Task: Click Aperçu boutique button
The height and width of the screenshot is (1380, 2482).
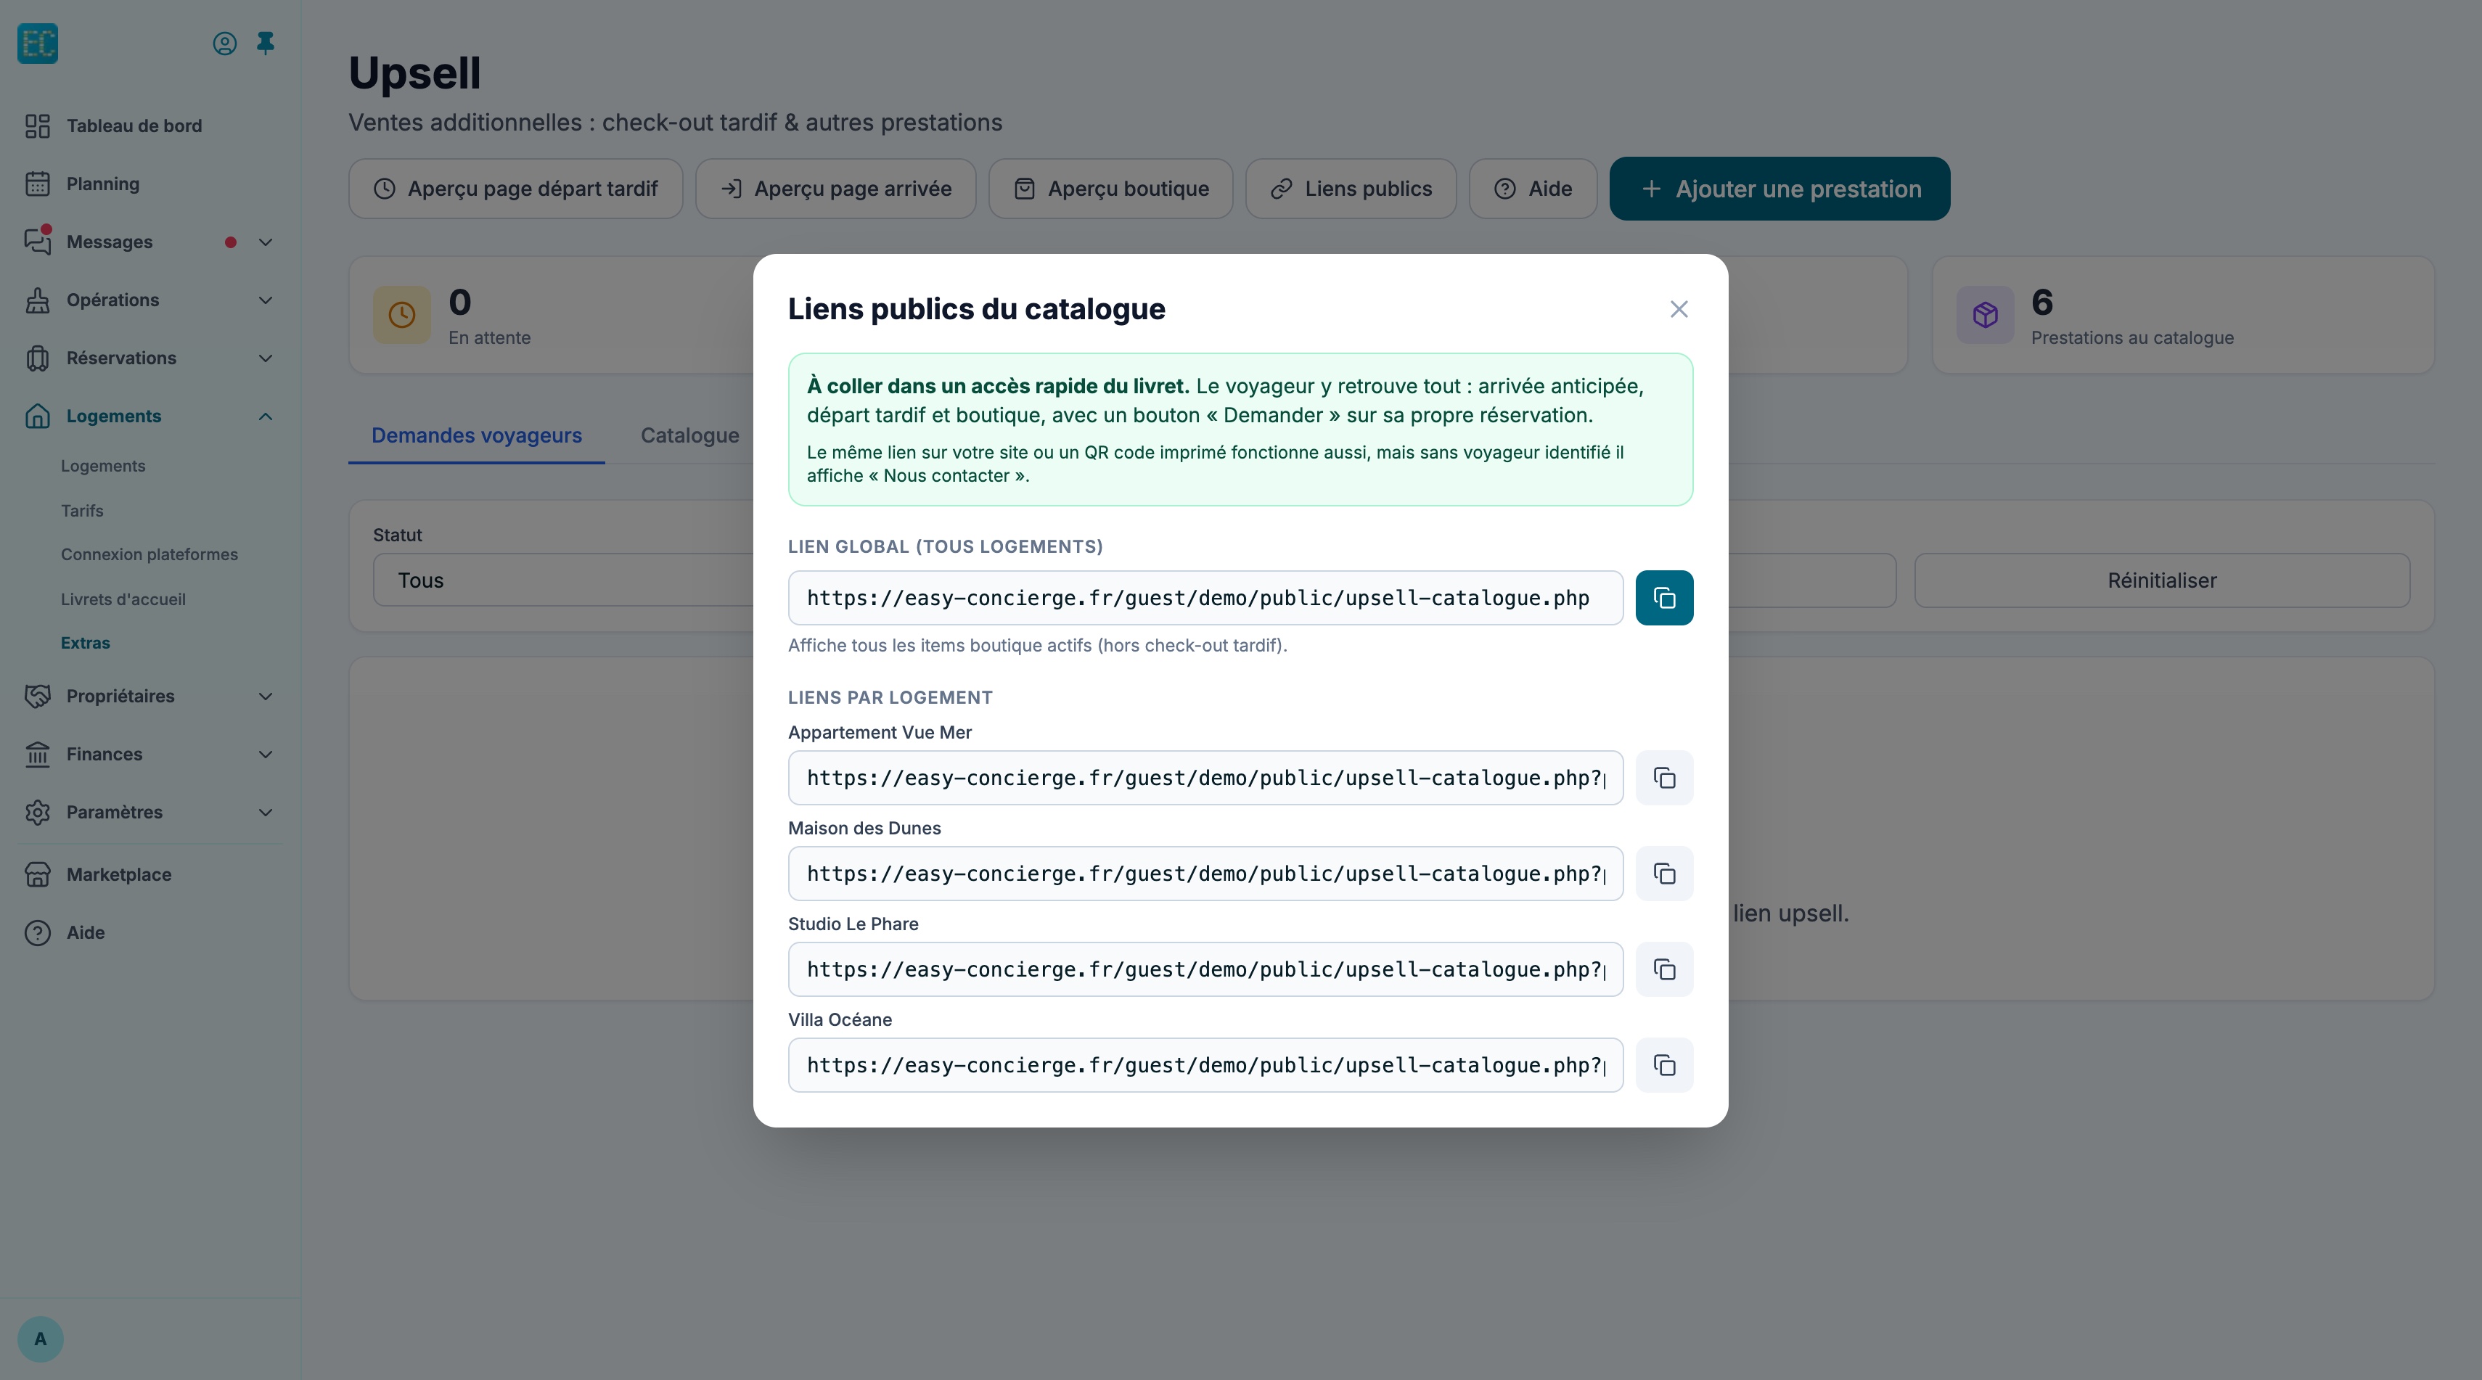Action: (1111, 189)
